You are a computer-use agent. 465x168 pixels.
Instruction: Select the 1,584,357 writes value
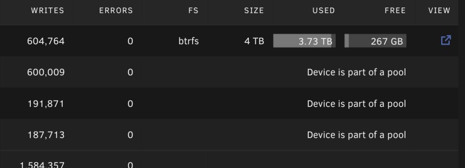42,165
